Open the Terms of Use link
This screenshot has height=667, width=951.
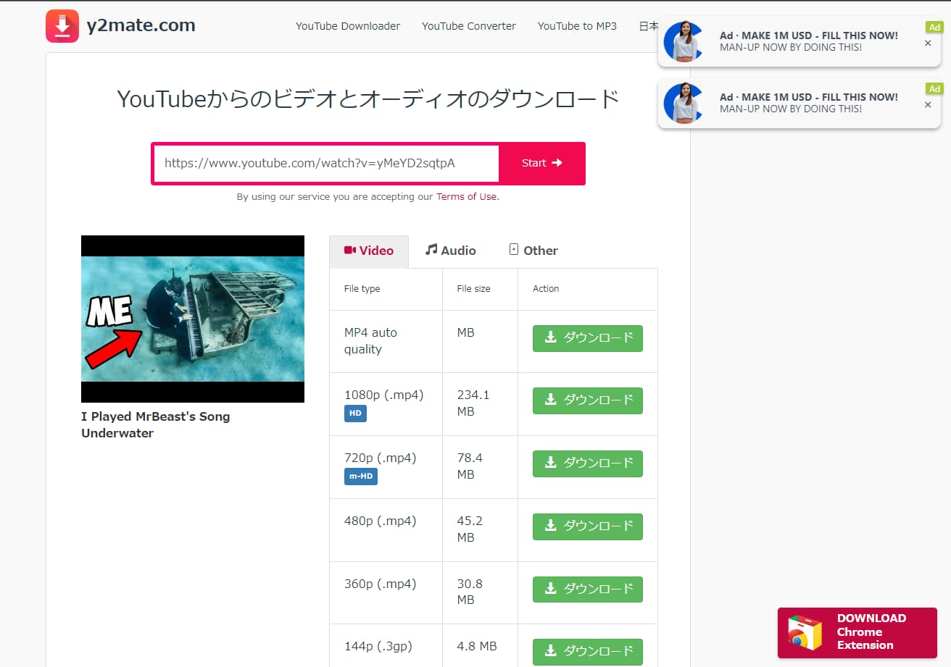(x=467, y=196)
